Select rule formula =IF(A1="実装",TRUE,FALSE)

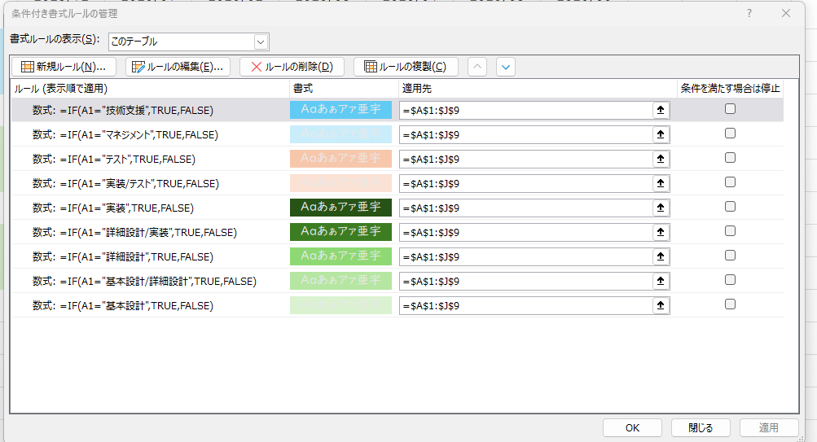tap(113, 208)
